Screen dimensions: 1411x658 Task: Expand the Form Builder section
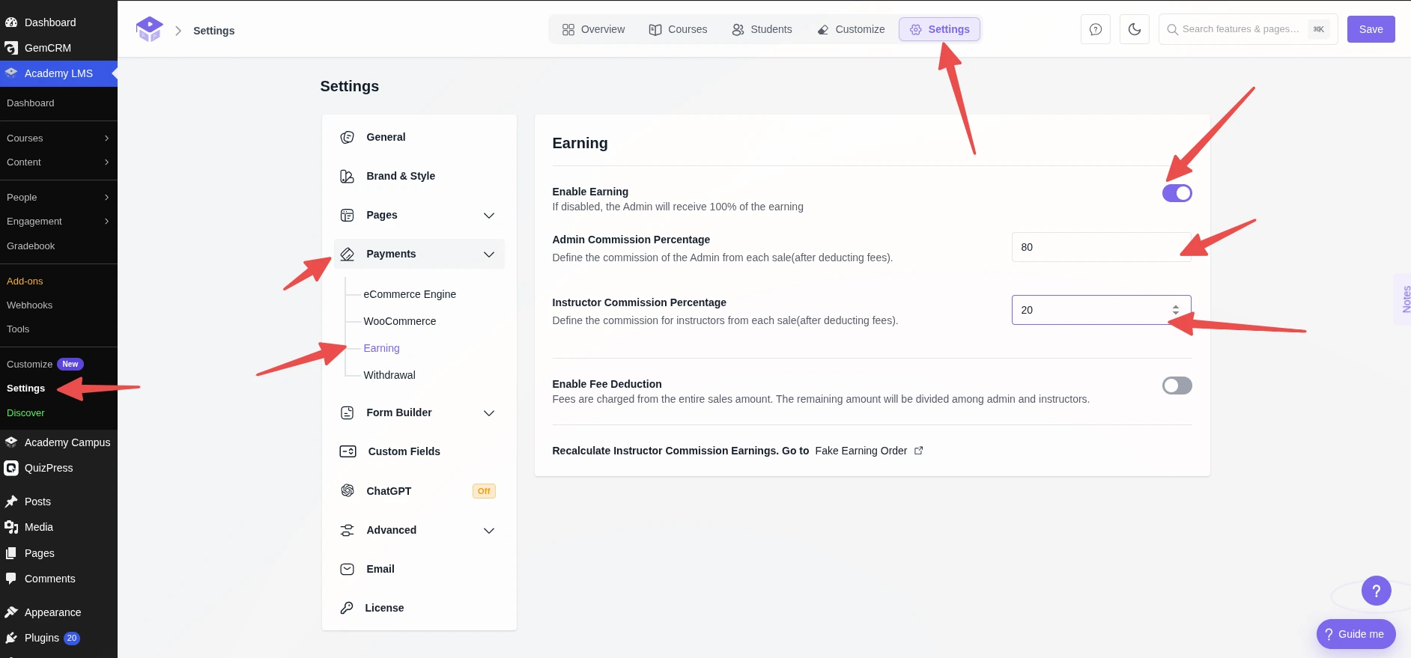[489, 413]
